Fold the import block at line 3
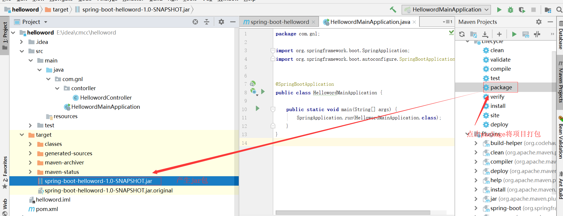 273,51
